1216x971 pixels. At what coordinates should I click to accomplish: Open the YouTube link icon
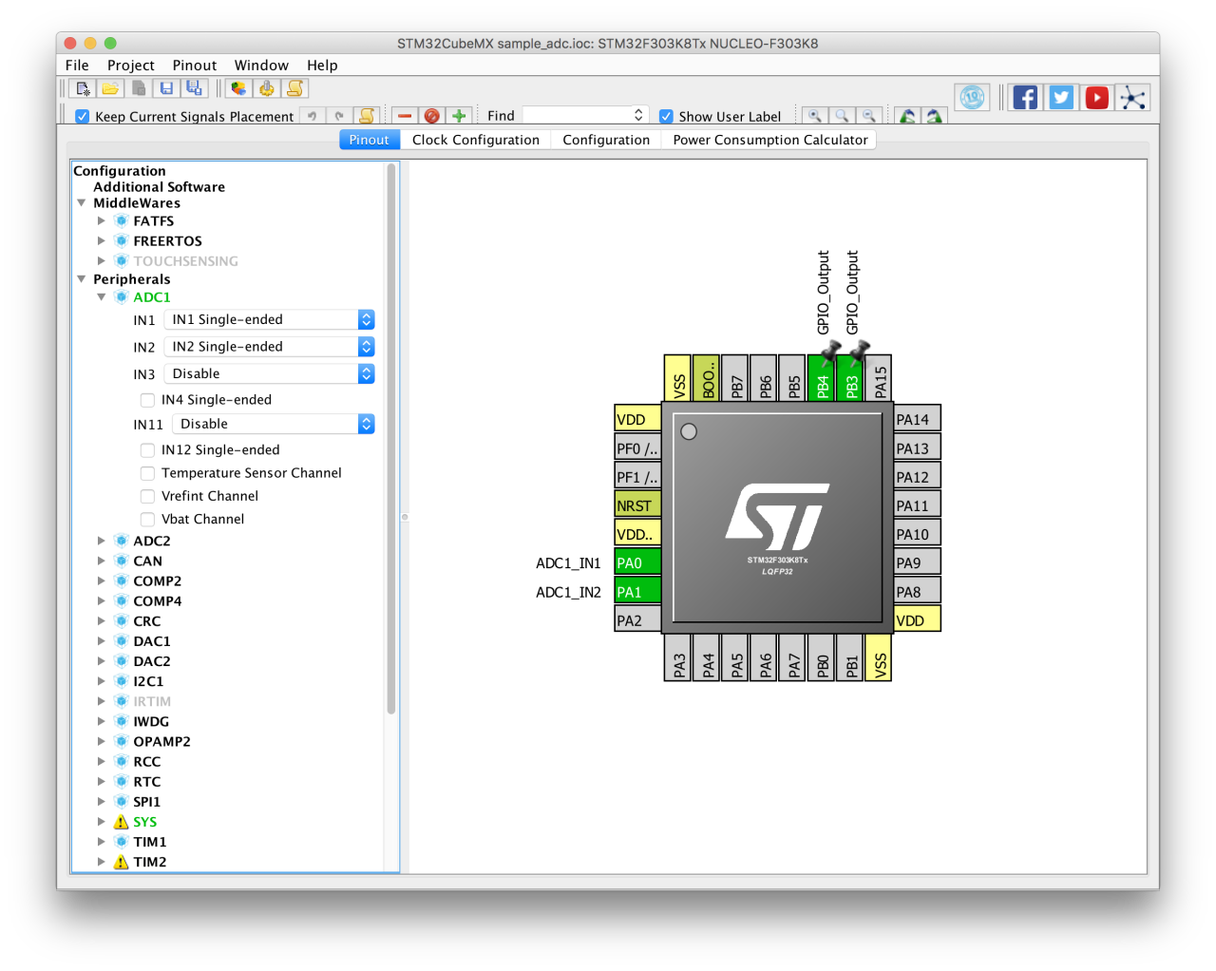(1097, 97)
